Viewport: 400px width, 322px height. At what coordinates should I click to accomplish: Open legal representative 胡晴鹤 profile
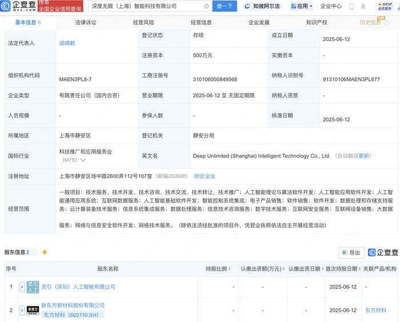[x=67, y=43]
